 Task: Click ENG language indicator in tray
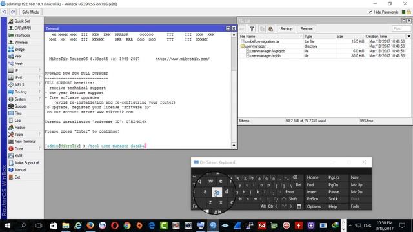point(367,226)
